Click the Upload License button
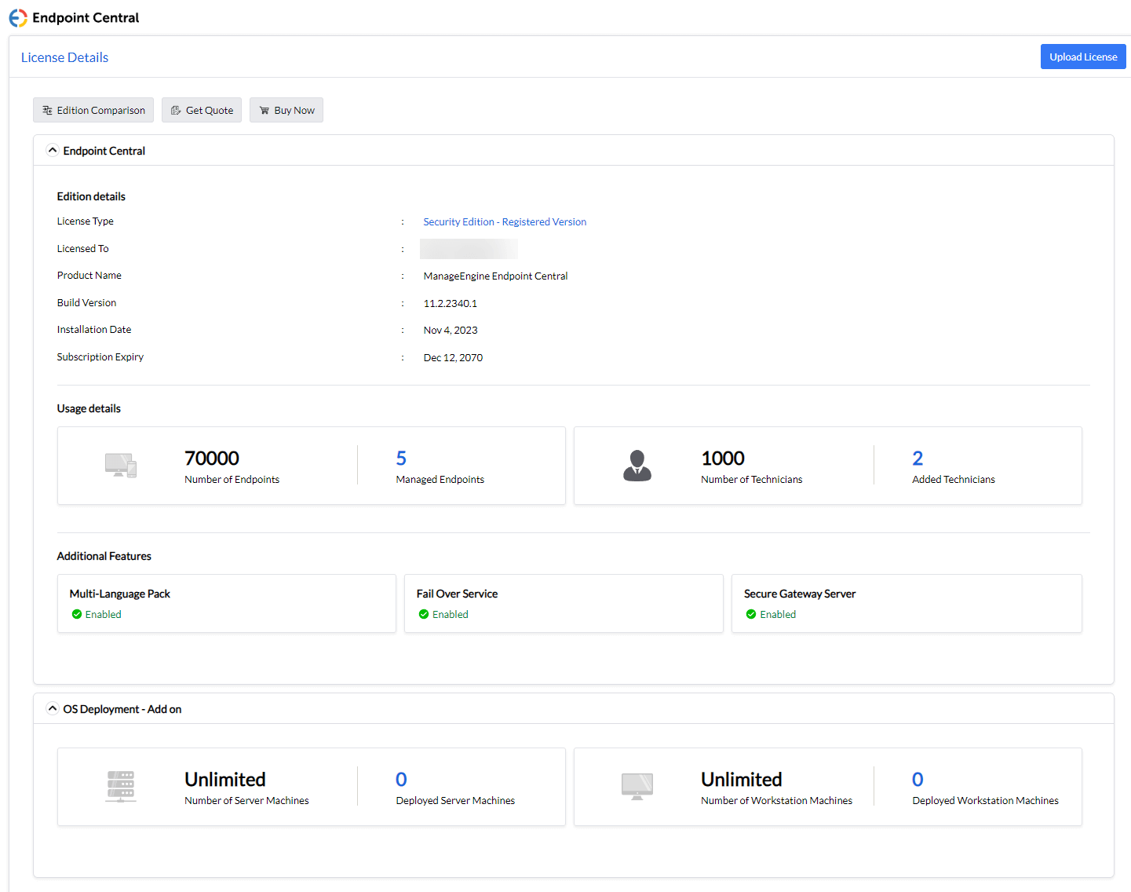The image size is (1131, 892). pyautogui.click(x=1083, y=57)
